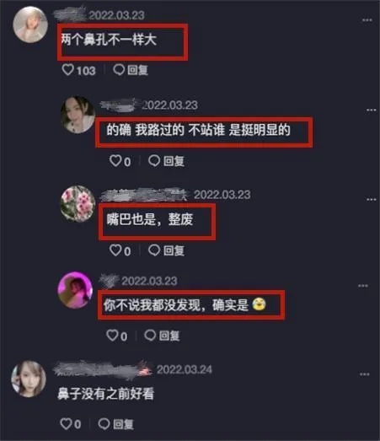
Task: Open the dark-haired woman avatar
Action: 78,115
